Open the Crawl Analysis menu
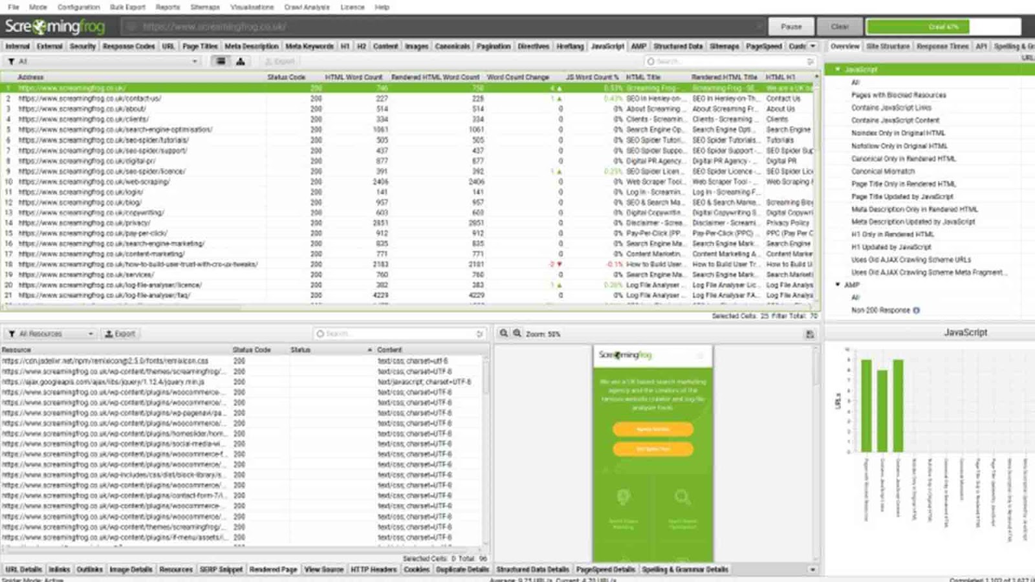This screenshot has width=1035, height=582. point(307,7)
